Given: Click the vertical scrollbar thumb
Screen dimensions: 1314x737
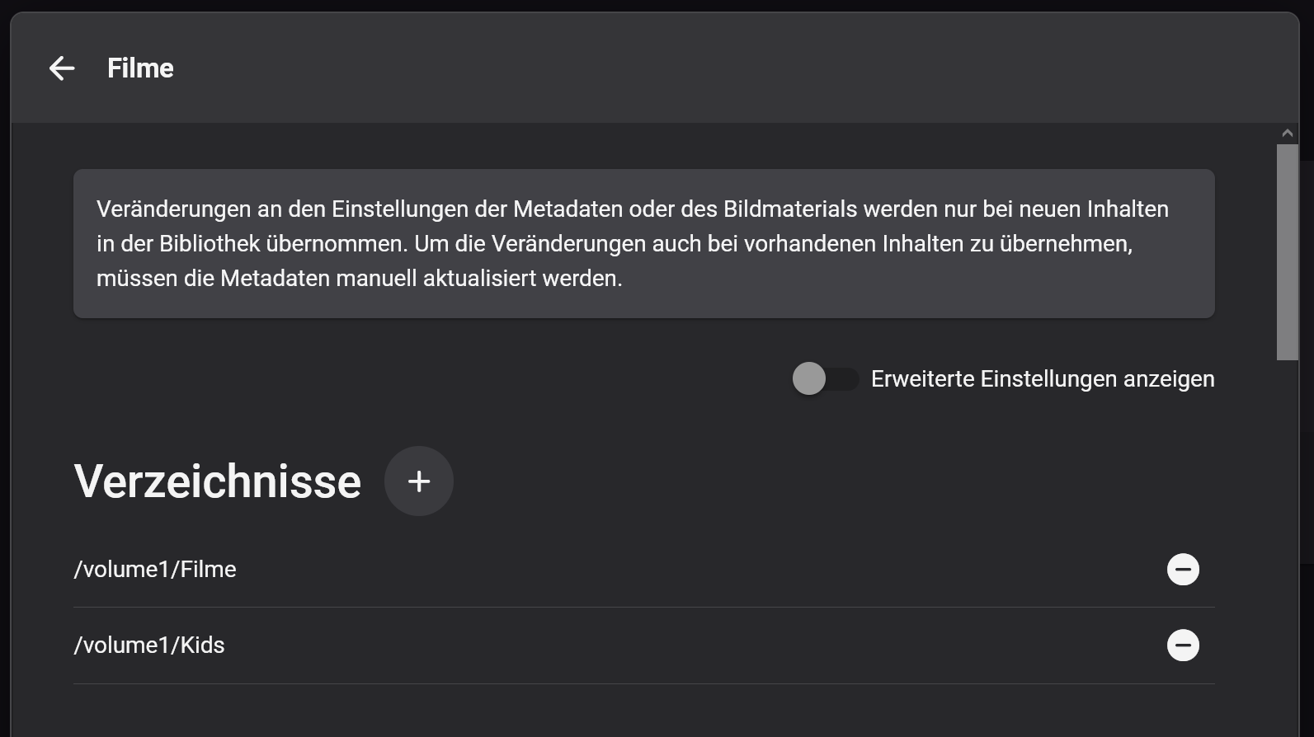Looking at the screenshot, I should click(1288, 252).
